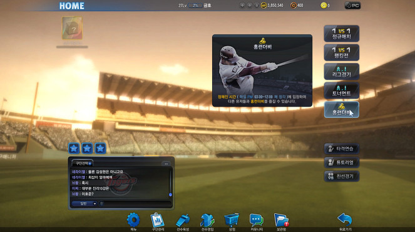The width and height of the screenshot is (415, 232).
Task: Click the 홈런더비 batter preview image
Action: pos(262,71)
